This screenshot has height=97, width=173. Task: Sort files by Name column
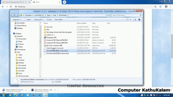(46, 23)
